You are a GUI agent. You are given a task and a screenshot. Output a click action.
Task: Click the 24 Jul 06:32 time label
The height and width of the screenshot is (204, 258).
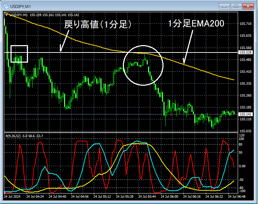pos(214,197)
